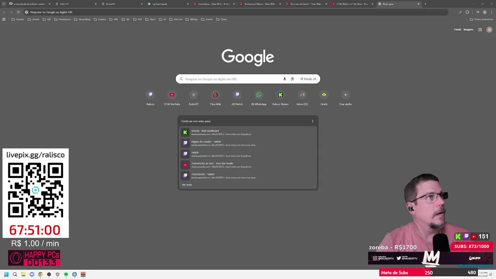Open the Whisky bookmark folder

tap(191, 19)
